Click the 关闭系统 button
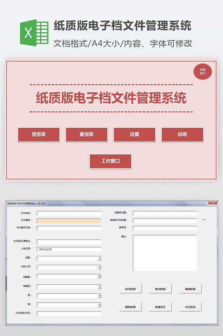Screen dimensions: 223x336 point(190,307)
